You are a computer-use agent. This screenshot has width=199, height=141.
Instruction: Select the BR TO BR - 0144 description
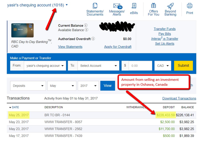click(x=57, y=115)
